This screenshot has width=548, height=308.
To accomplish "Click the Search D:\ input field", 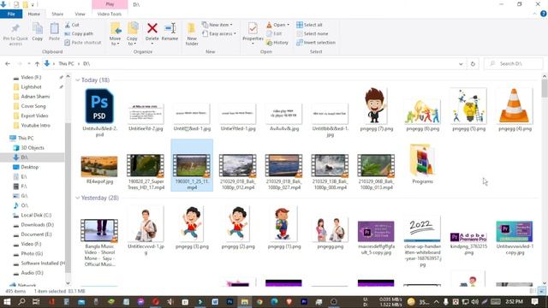I will click(x=514, y=63).
